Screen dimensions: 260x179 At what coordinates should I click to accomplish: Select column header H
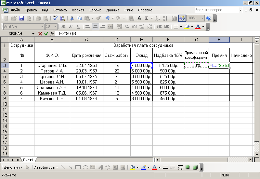pos(219,40)
